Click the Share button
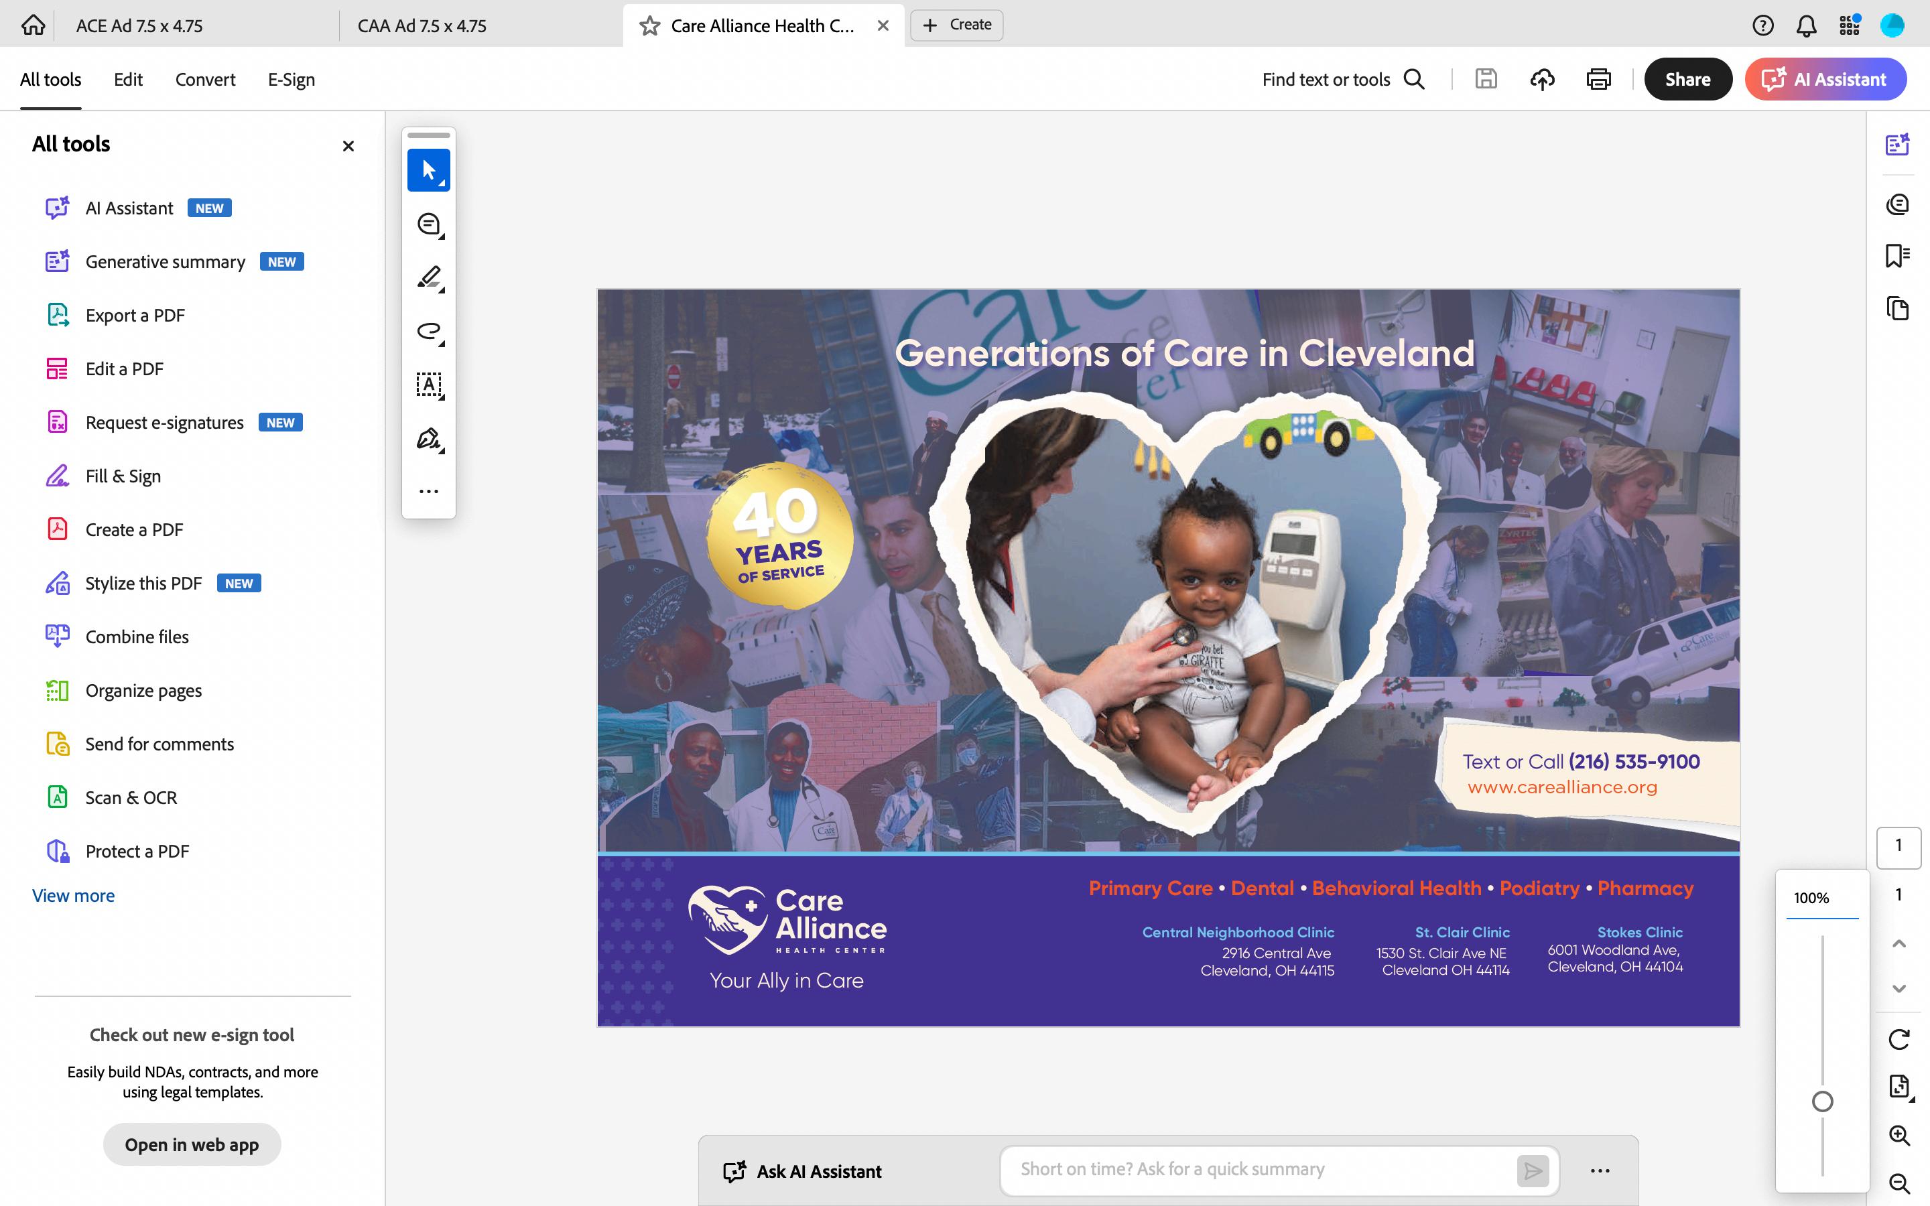The height and width of the screenshot is (1206, 1930). point(1687,80)
